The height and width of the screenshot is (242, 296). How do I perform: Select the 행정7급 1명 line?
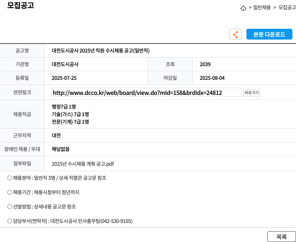64,107
